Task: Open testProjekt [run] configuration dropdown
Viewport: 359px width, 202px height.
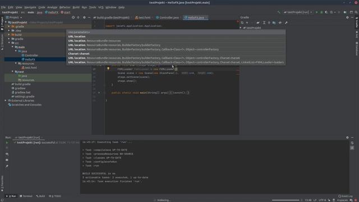Action: coord(298,12)
